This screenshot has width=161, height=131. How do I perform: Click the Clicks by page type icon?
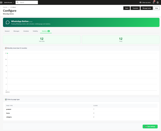(x=6, y=99)
